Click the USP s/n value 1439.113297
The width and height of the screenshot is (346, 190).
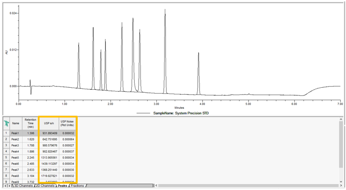[x=49, y=164]
